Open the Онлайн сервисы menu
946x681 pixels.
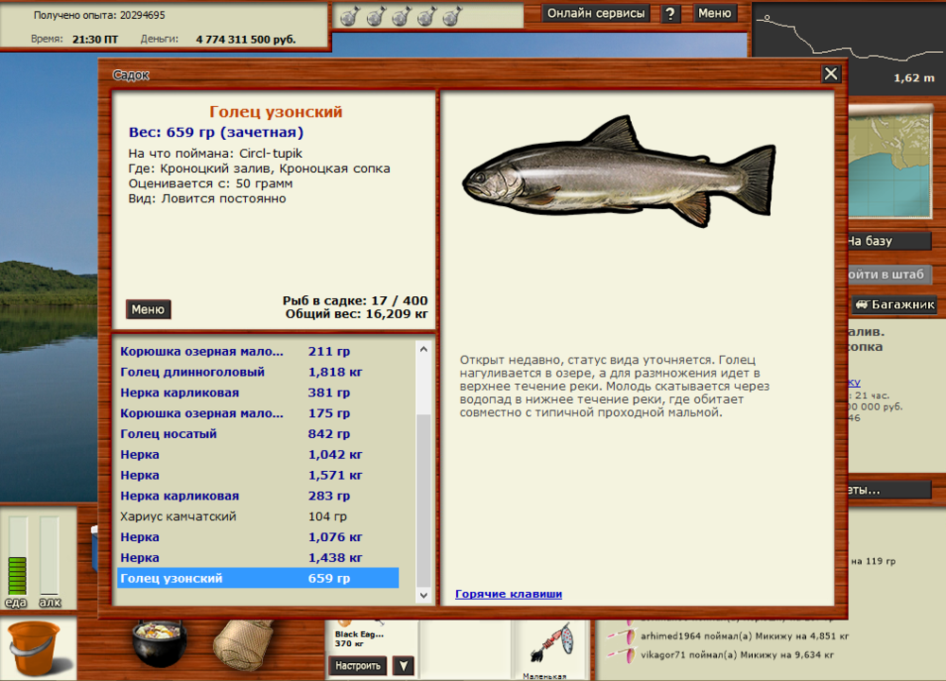pos(595,13)
